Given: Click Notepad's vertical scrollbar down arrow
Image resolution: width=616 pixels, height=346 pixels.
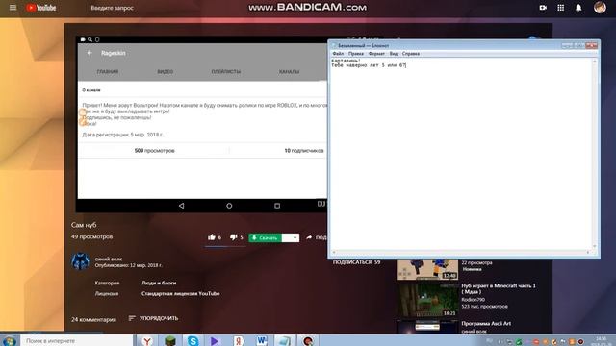Looking at the screenshot, I should (x=595, y=246).
